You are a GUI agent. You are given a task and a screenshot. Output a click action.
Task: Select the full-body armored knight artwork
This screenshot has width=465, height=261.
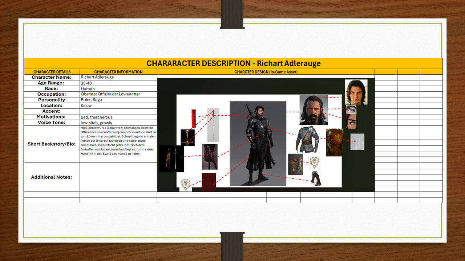pyautogui.click(x=258, y=144)
